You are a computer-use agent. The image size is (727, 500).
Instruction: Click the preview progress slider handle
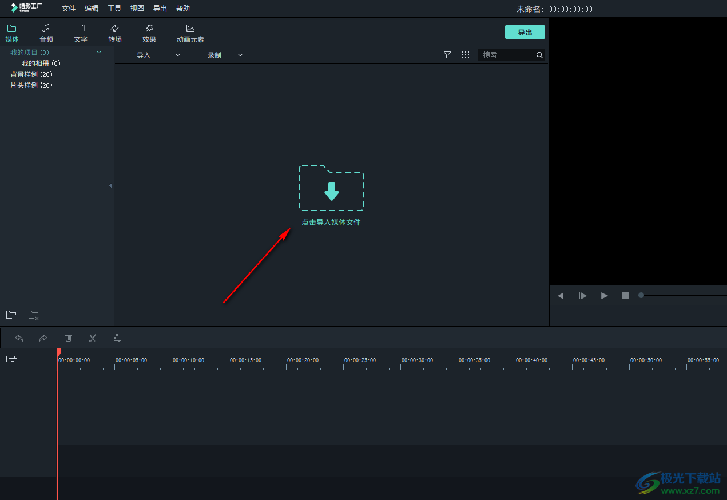click(x=641, y=295)
